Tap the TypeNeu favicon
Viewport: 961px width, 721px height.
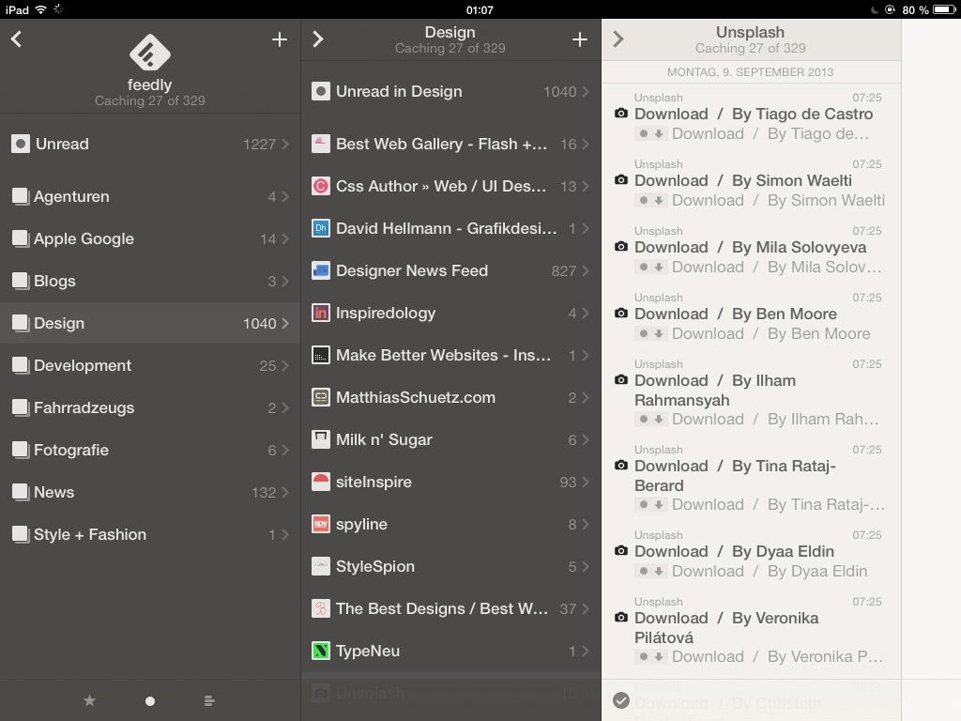(321, 651)
